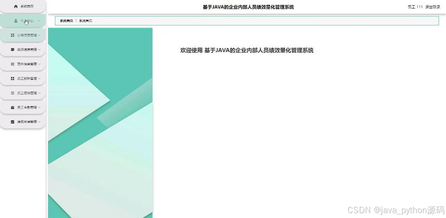Expand the 员工薪酬管理 chevron arrow

pos(39,79)
